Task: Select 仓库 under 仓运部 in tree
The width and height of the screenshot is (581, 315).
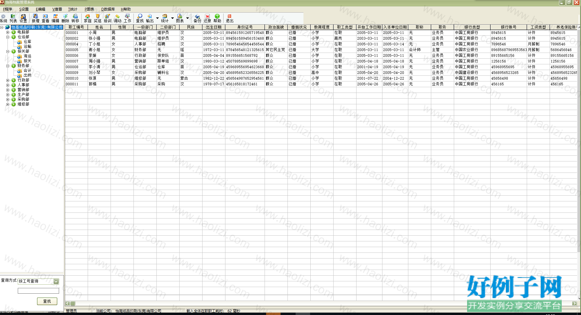Action: (27, 42)
